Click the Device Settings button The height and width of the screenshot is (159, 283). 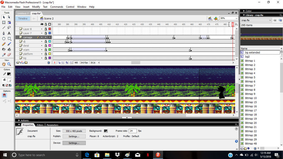(x=74, y=143)
